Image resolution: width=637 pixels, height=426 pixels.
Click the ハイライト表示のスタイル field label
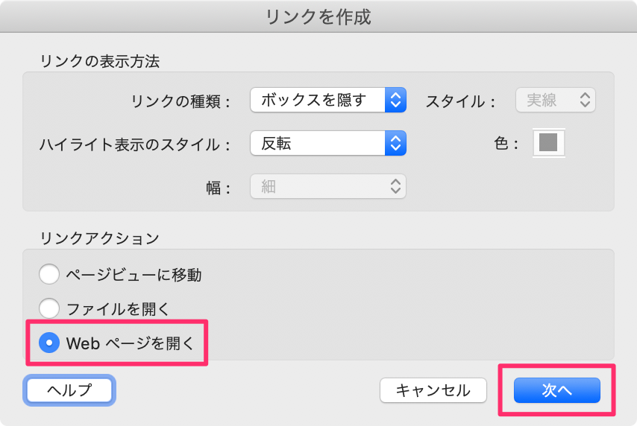[134, 144]
